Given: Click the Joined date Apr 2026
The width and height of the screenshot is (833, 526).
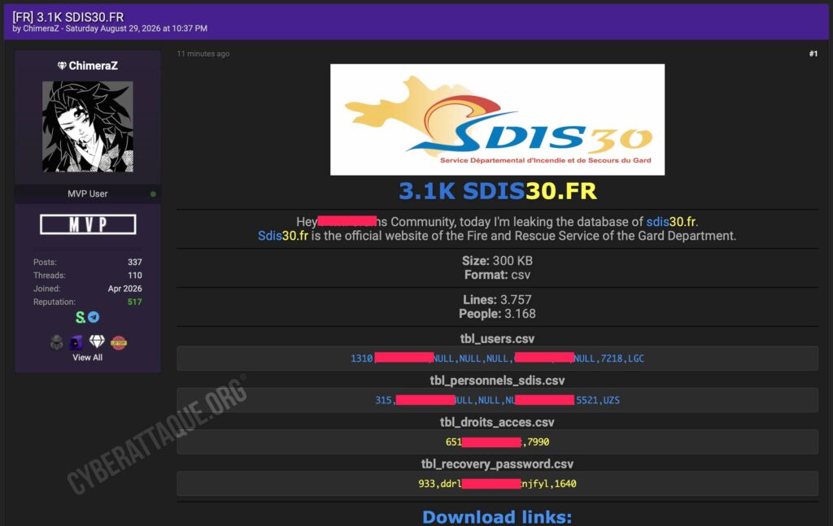Looking at the screenshot, I should pyautogui.click(x=124, y=289).
